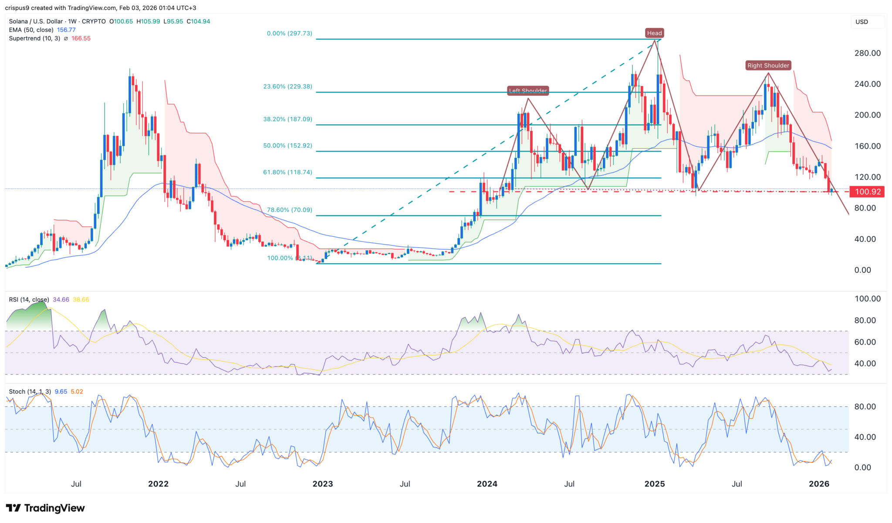Click the 0.00% (297.73) Fibonacci level label
Screen dimensions: 892x523
(x=289, y=34)
